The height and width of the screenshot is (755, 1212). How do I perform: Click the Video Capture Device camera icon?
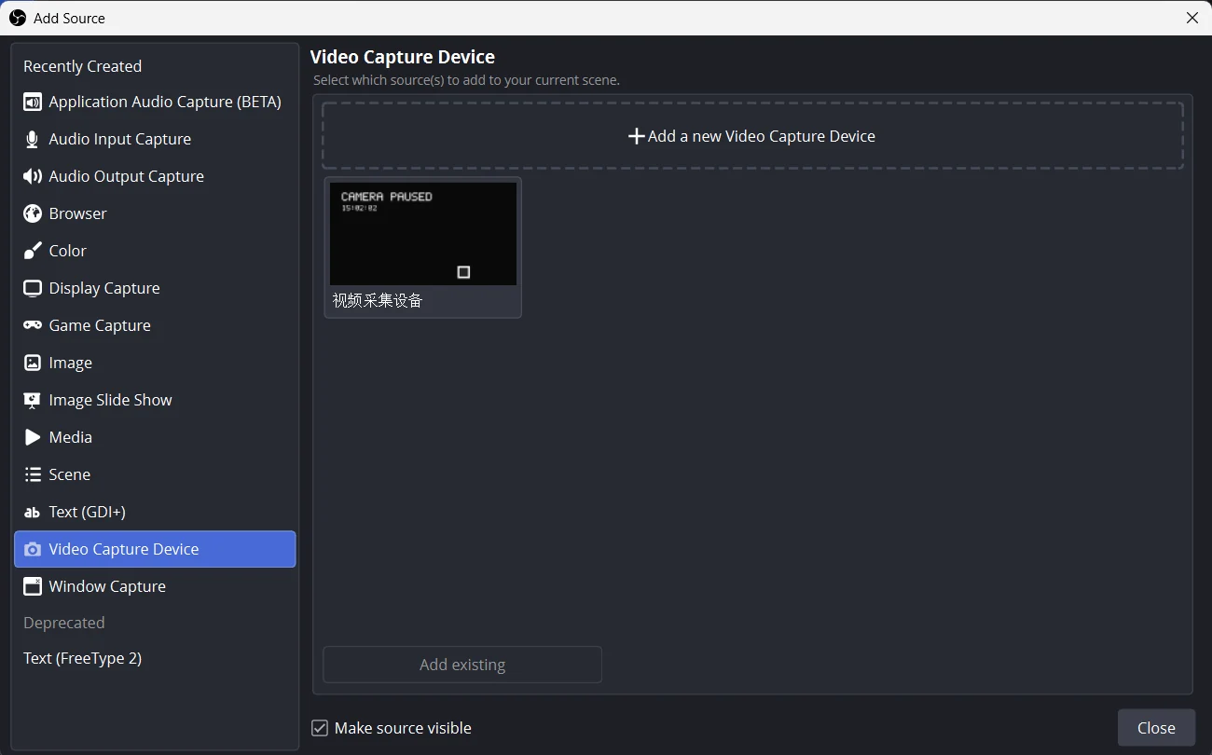point(33,549)
